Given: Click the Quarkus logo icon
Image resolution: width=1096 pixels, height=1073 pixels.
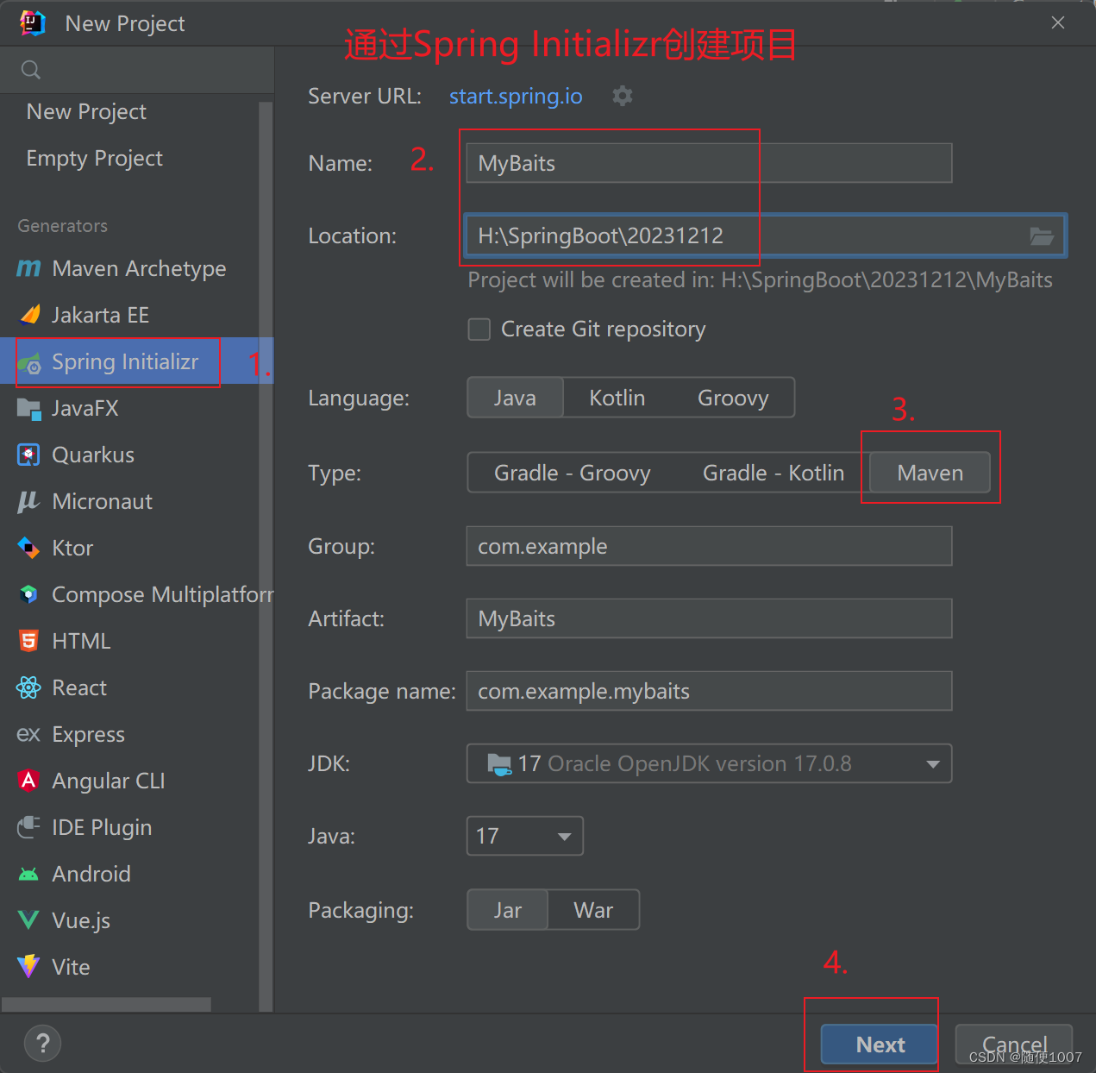Looking at the screenshot, I should (29, 455).
